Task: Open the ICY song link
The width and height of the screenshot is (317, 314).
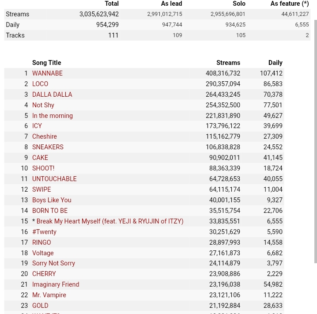Action: point(37,126)
